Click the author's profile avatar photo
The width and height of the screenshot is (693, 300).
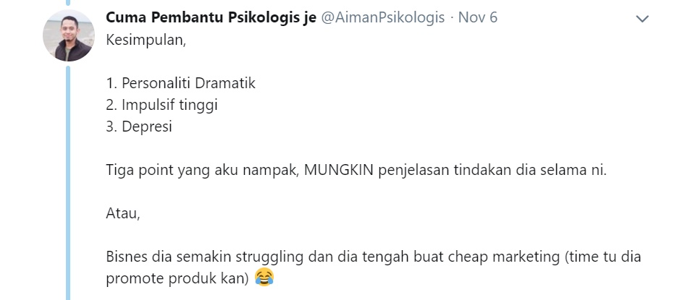pyautogui.click(x=69, y=35)
